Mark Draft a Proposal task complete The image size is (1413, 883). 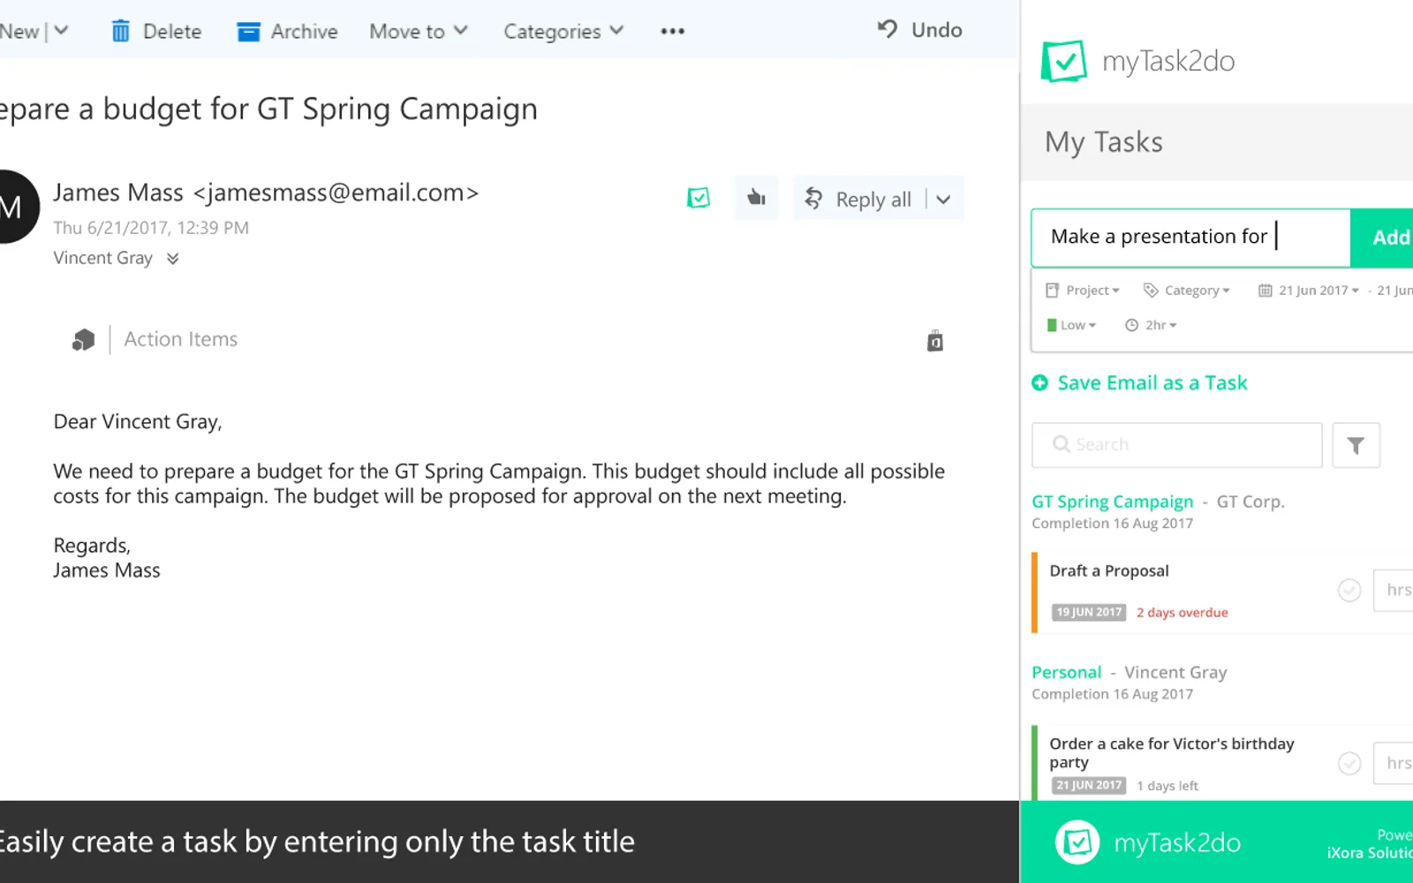[1349, 590]
